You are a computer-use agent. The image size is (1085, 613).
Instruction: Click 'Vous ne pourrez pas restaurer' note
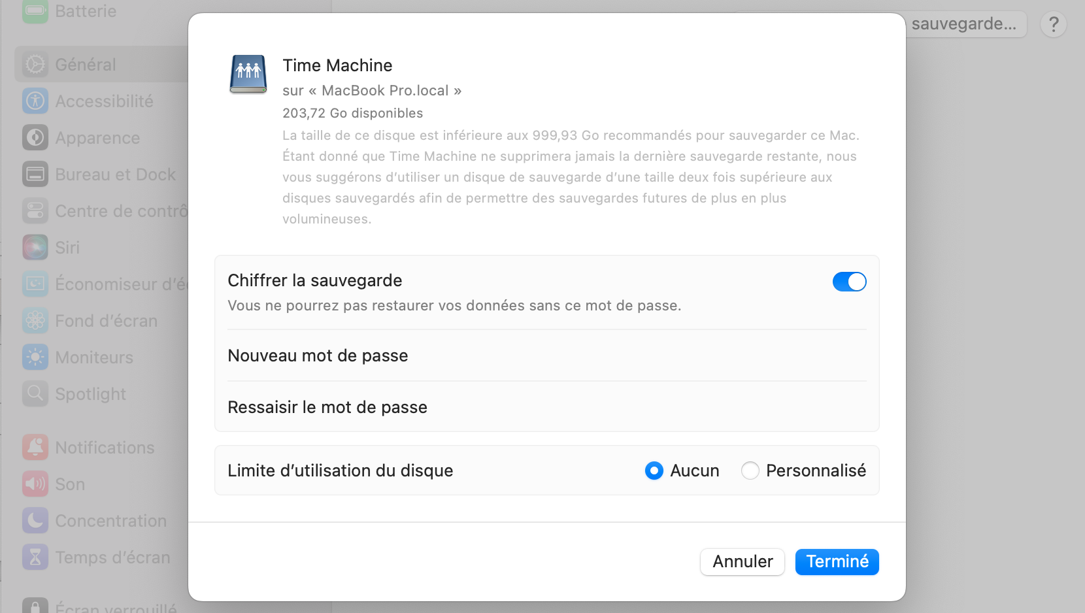(454, 306)
